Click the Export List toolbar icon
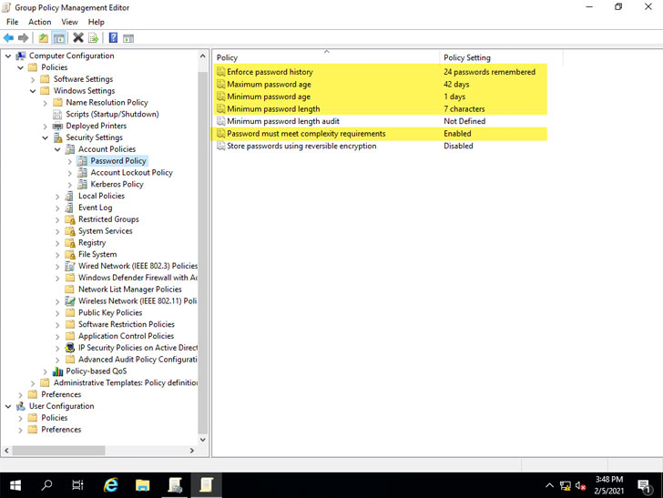663x498 pixels. coord(94,38)
